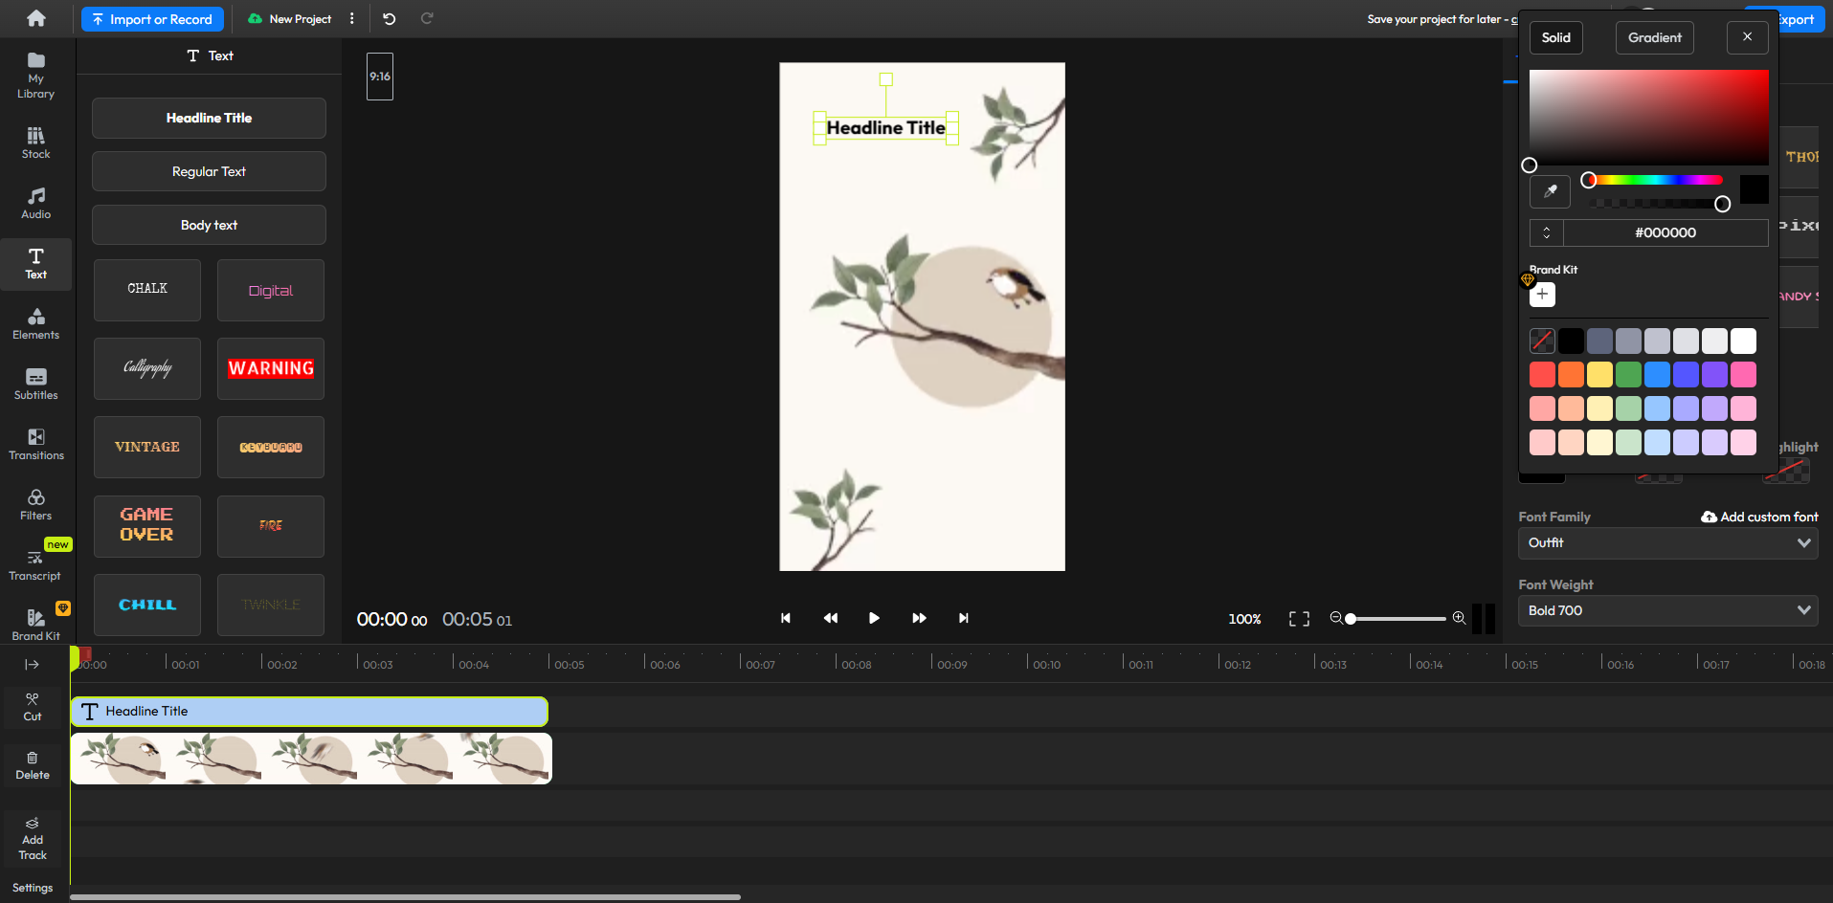This screenshot has height=903, width=1833.
Task: Open the Elements panel
Action: [x=35, y=323]
